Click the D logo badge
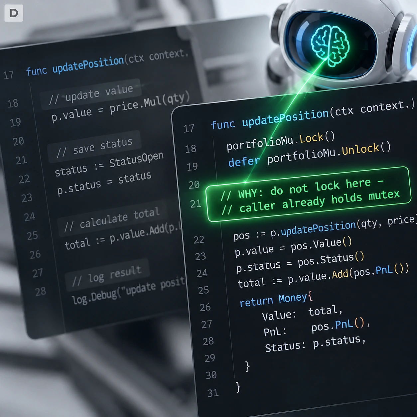Image resolution: width=417 pixels, height=417 pixels. [14, 13]
